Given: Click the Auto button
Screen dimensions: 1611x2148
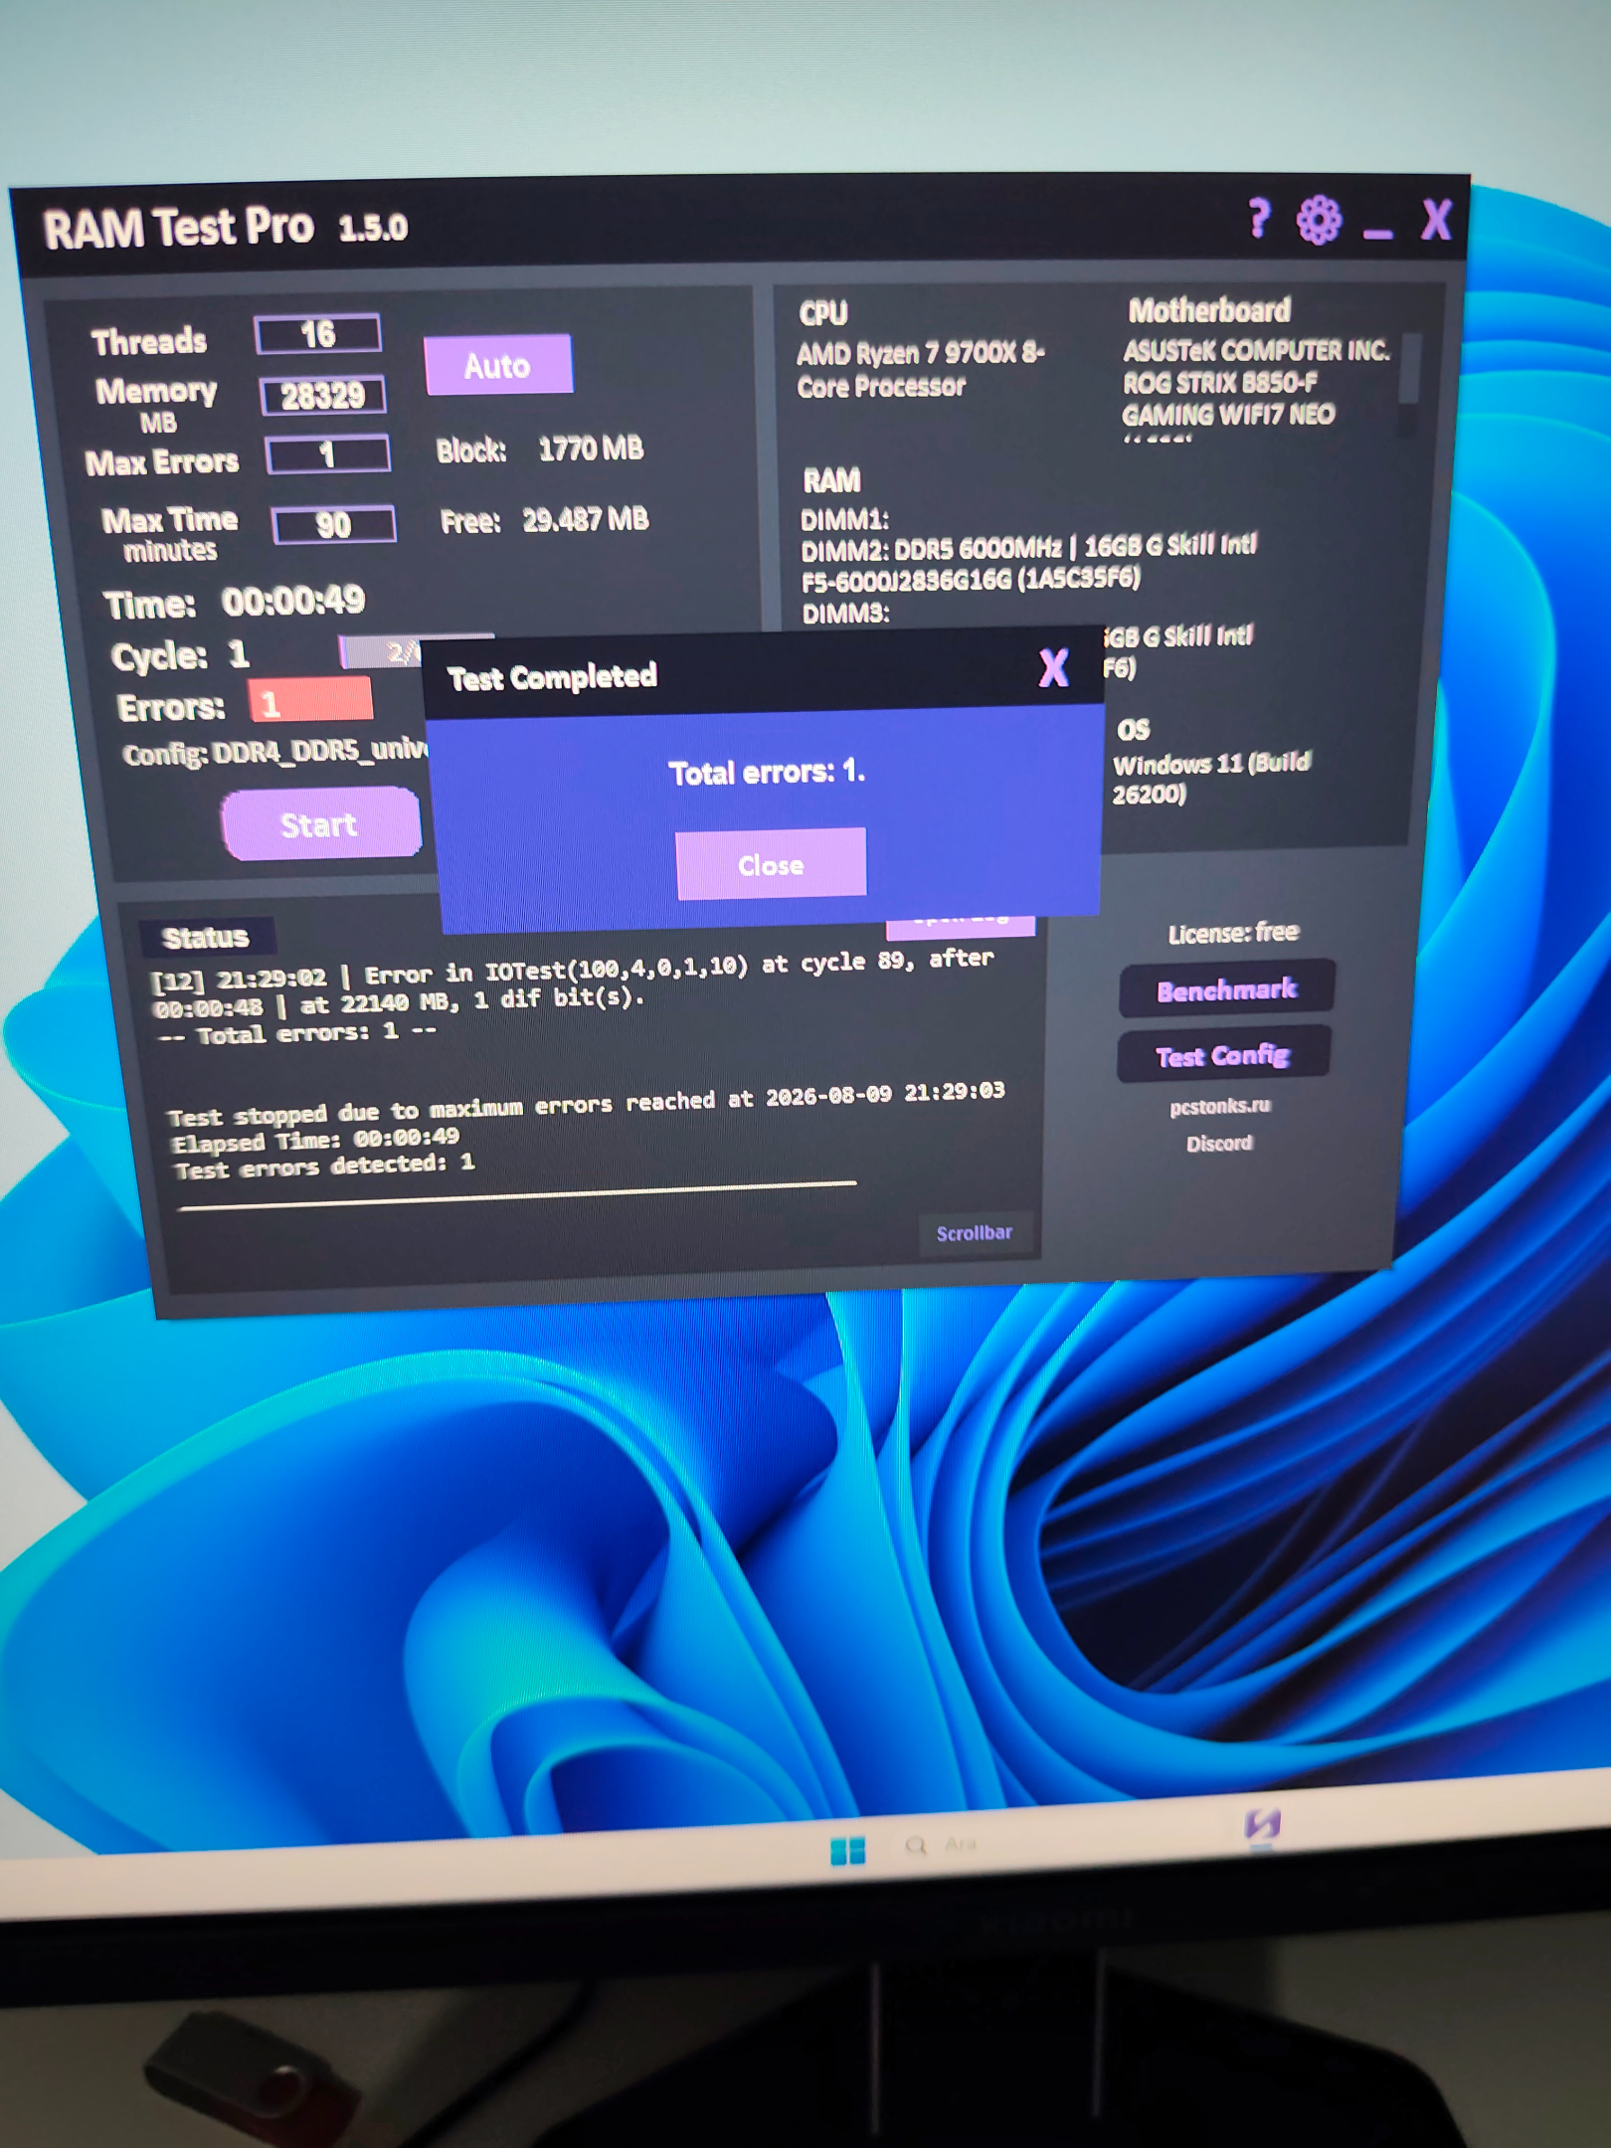Looking at the screenshot, I should (x=498, y=365).
